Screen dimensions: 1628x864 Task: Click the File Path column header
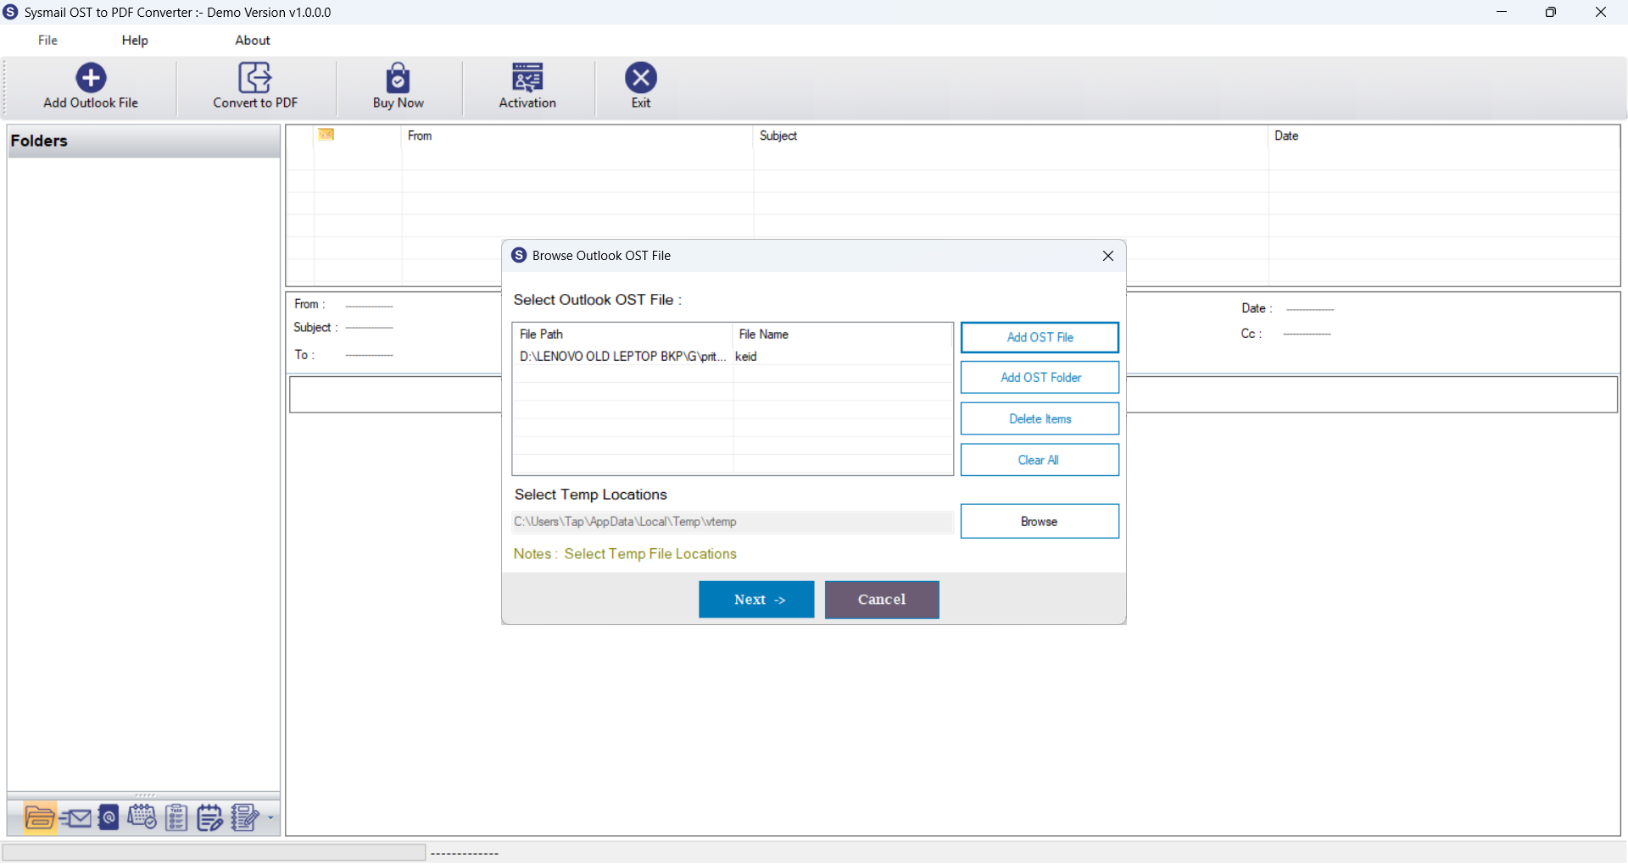pyautogui.click(x=624, y=334)
